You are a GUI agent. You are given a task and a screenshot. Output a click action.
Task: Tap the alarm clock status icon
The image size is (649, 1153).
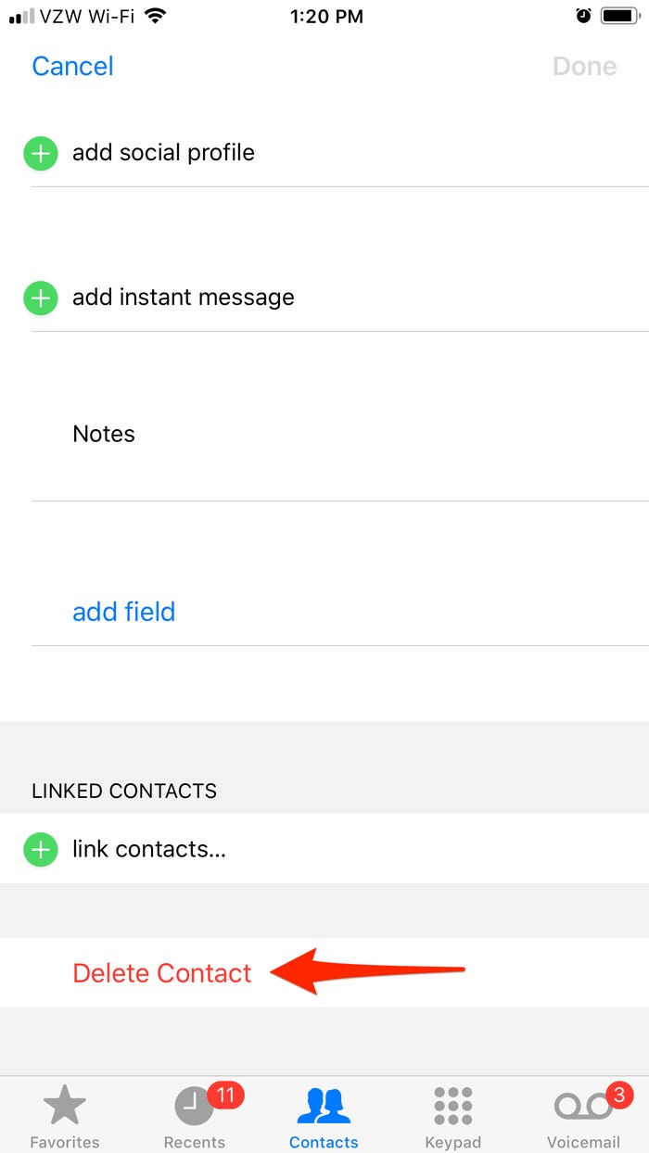tap(583, 16)
